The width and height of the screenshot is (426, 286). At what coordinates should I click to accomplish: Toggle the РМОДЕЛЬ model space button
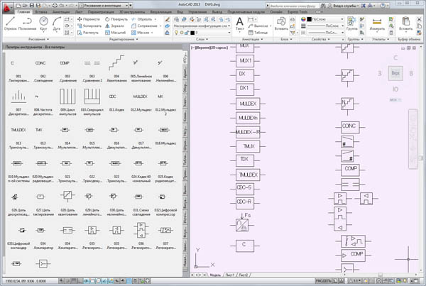(324, 281)
